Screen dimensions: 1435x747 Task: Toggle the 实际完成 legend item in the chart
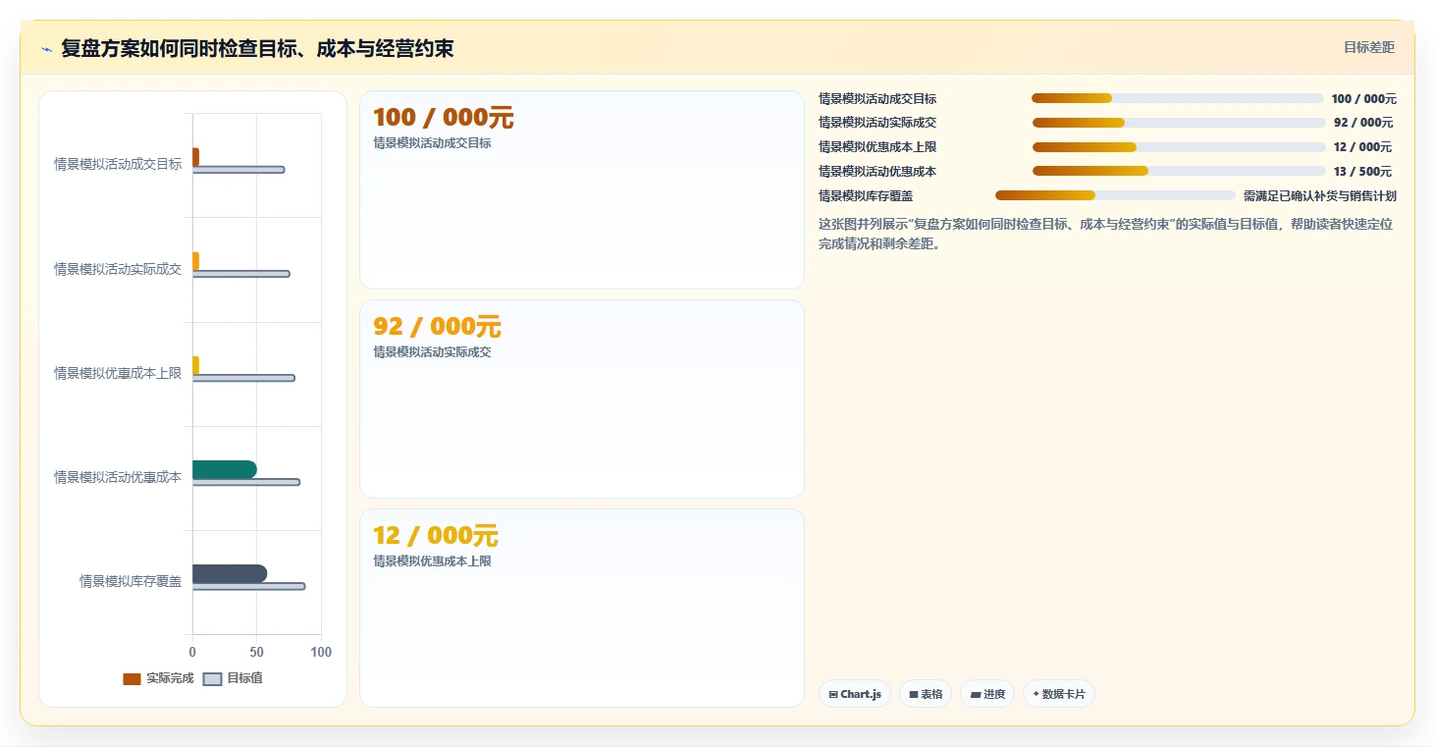click(x=158, y=678)
